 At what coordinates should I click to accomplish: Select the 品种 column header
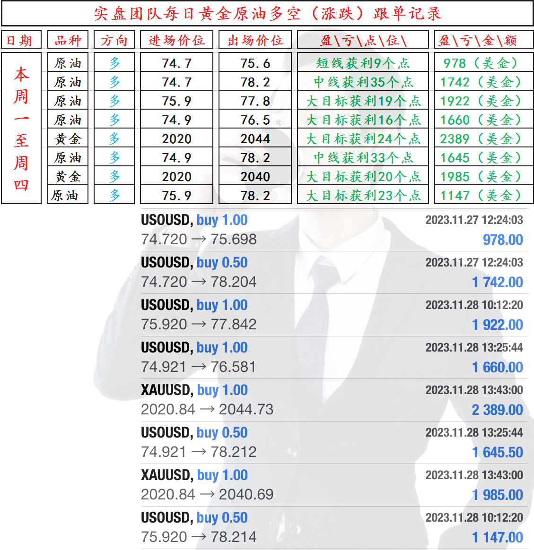pos(68,40)
